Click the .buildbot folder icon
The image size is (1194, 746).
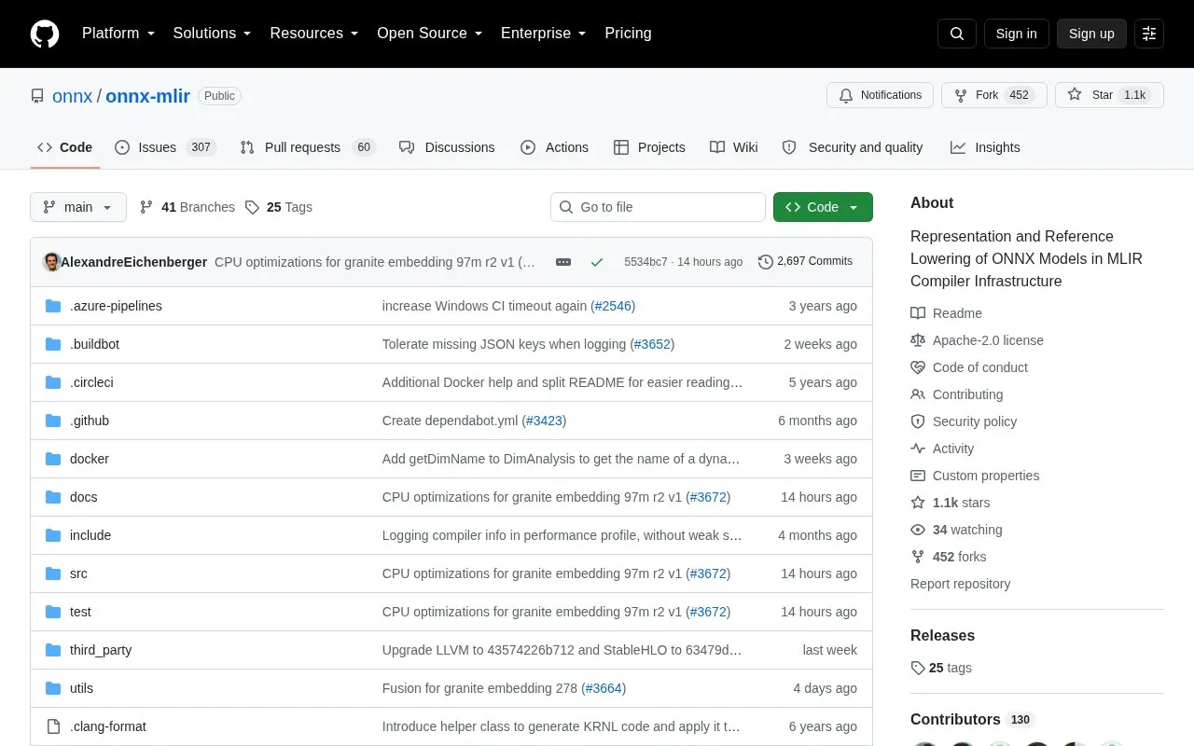point(53,344)
